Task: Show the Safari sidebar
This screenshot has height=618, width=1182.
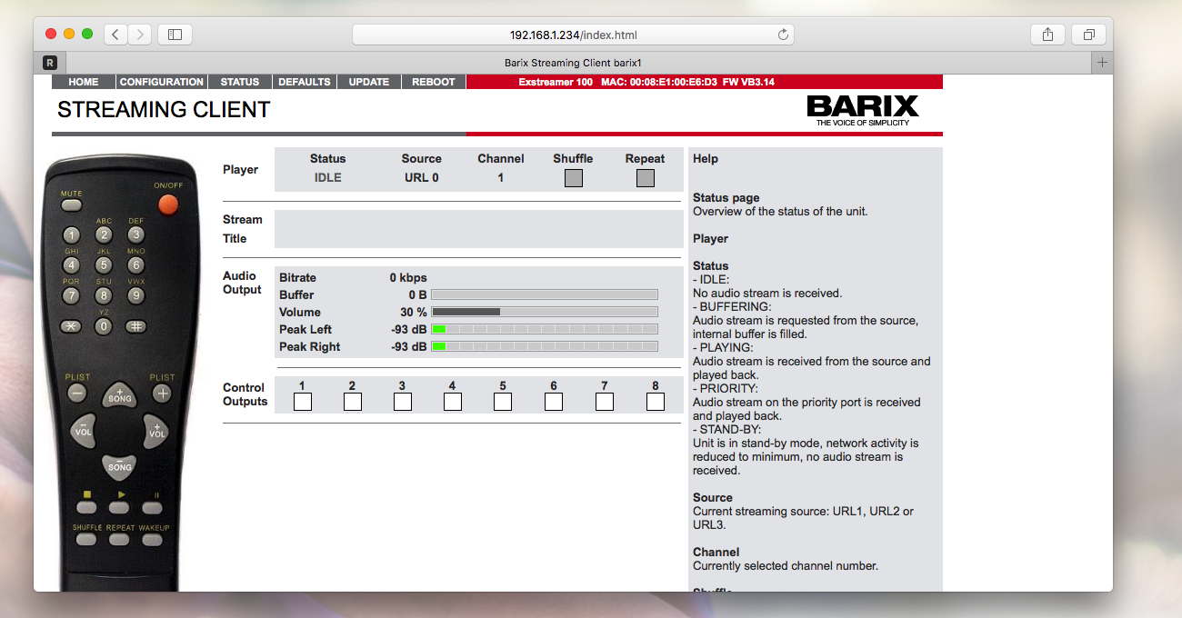Action: click(175, 35)
